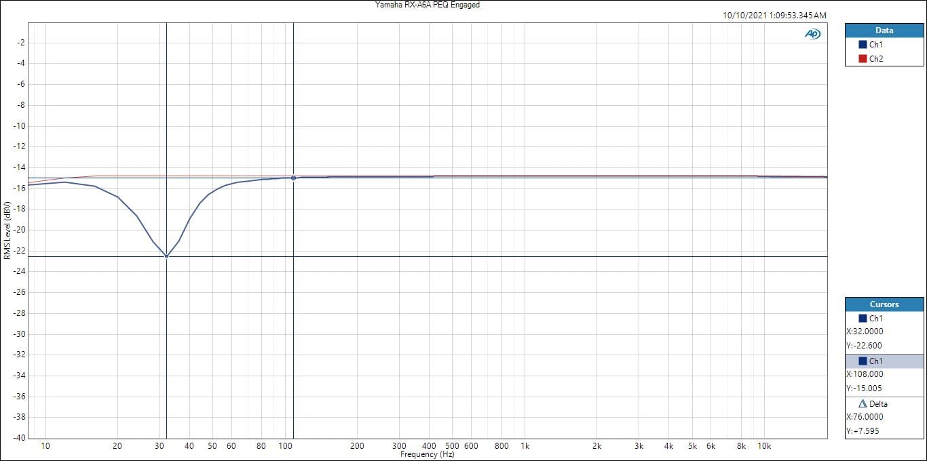Select the Ch2 label in Data legend
The width and height of the screenshot is (927, 461).
tap(876, 59)
